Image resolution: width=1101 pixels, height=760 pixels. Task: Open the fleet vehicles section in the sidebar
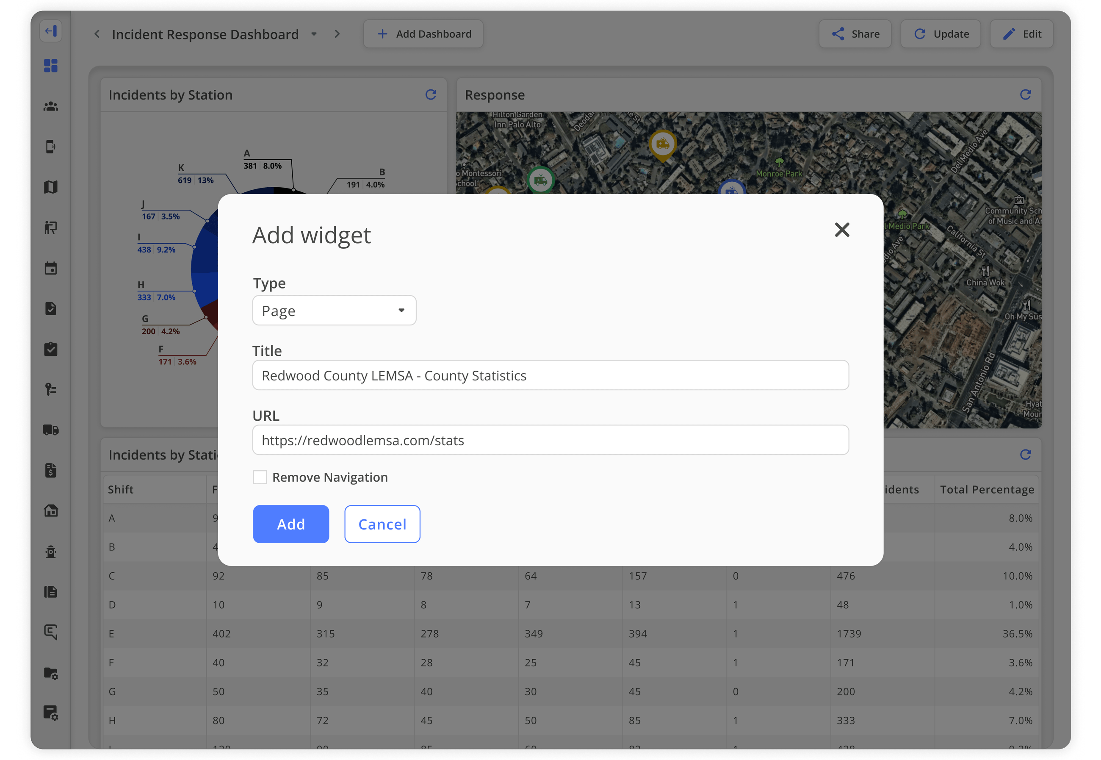51,430
